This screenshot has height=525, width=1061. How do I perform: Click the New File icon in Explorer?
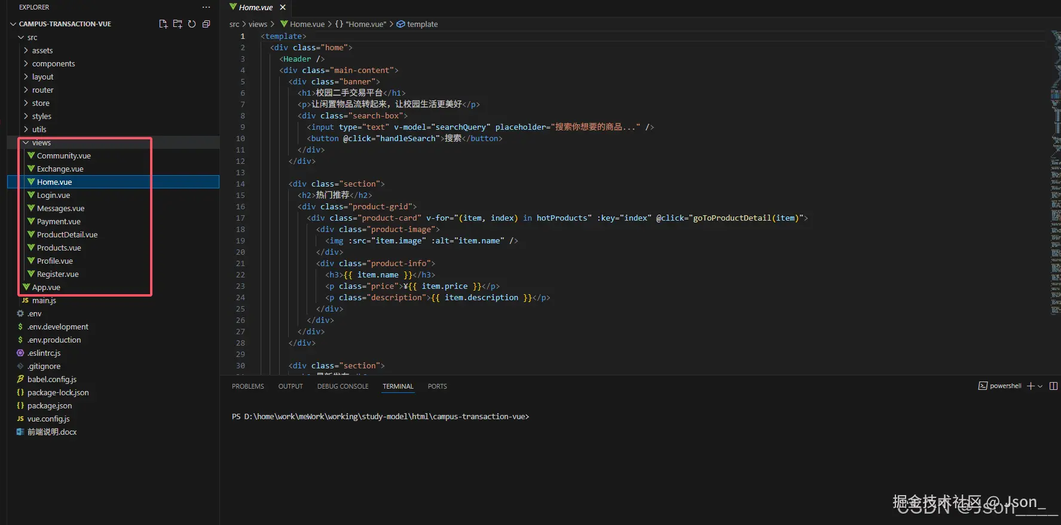(x=163, y=24)
